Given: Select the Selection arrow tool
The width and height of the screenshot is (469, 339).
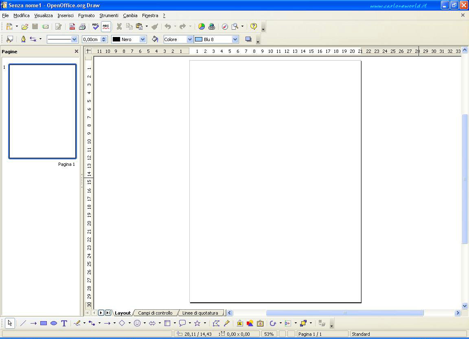Looking at the screenshot, I should click(10, 323).
